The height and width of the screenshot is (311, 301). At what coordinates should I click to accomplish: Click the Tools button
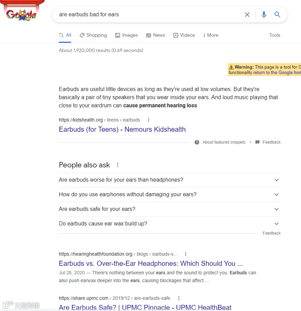click(x=274, y=35)
